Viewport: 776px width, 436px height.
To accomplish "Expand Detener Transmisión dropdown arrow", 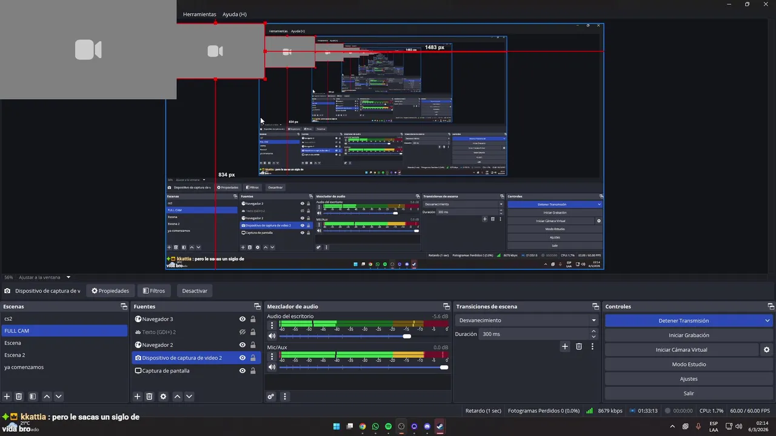I will (768, 321).
